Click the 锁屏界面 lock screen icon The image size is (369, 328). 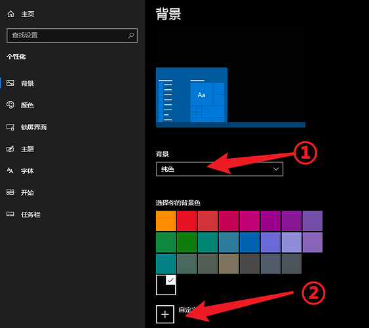click(10, 127)
